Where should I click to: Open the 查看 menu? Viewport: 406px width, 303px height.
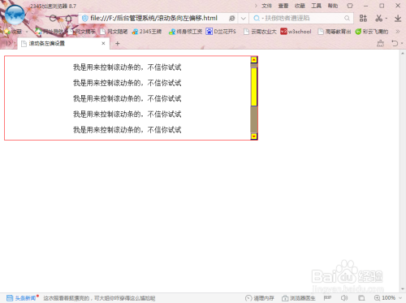pos(283,6)
